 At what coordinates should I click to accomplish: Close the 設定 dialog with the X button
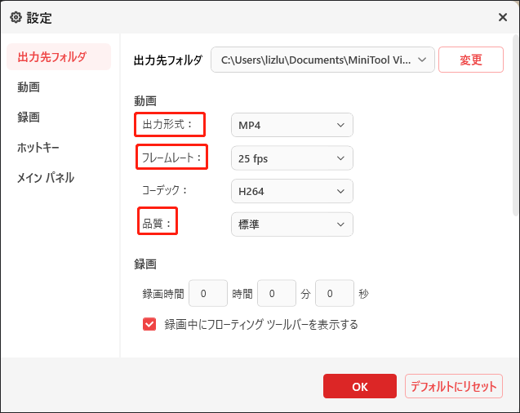click(x=502, y=17)
